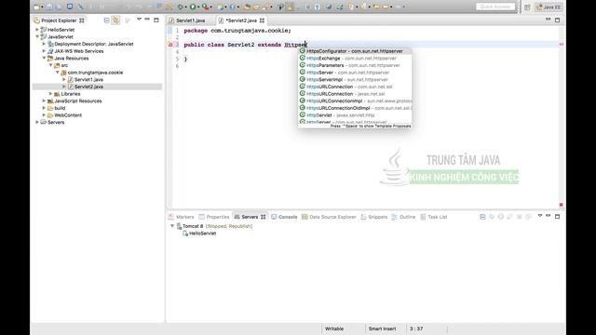Image resolution: width=596 pixels, height=335 pixels.
Task: Click the Debug toolbar icon
Action: tap(180, 7)
